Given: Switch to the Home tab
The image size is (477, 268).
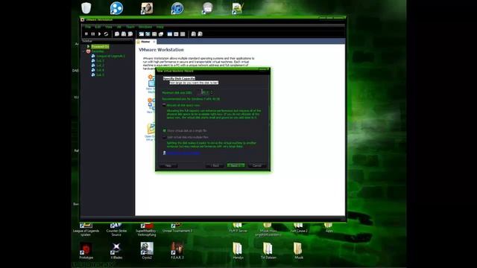Looking at the screenshot, I should 146,42.
